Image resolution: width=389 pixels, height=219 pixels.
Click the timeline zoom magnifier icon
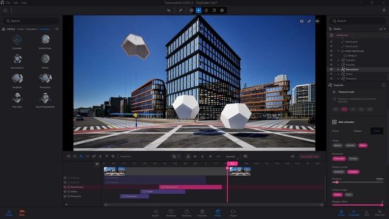click(x=174, y=156)
